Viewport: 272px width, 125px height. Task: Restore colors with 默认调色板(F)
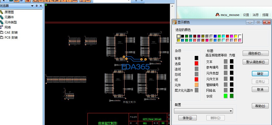point(255,62)
